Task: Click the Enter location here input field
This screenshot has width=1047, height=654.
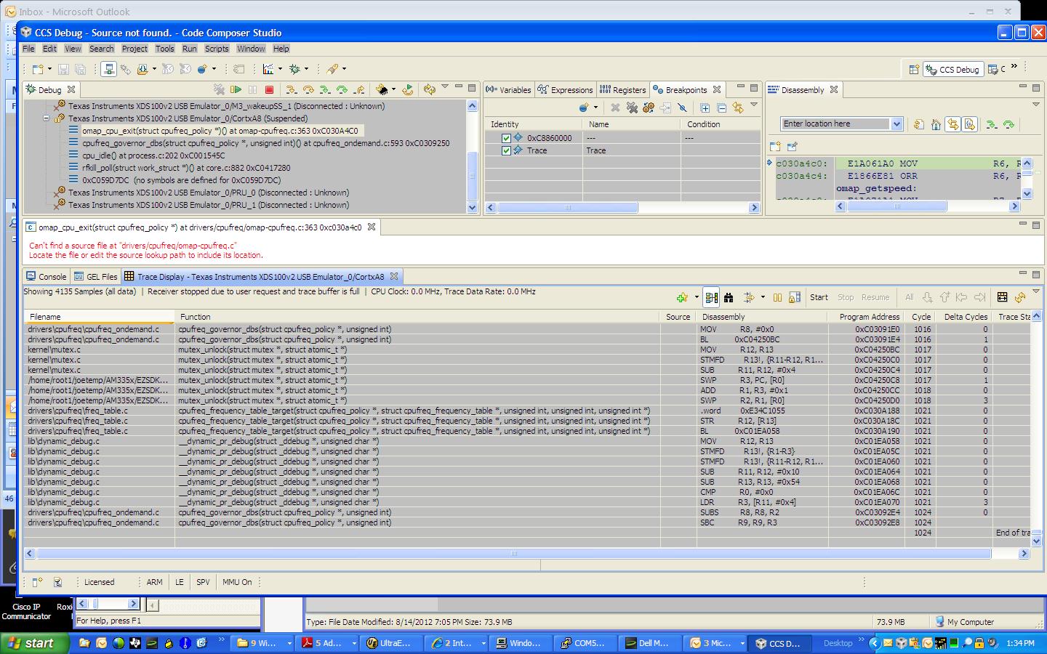Action: tap(836, 124)
